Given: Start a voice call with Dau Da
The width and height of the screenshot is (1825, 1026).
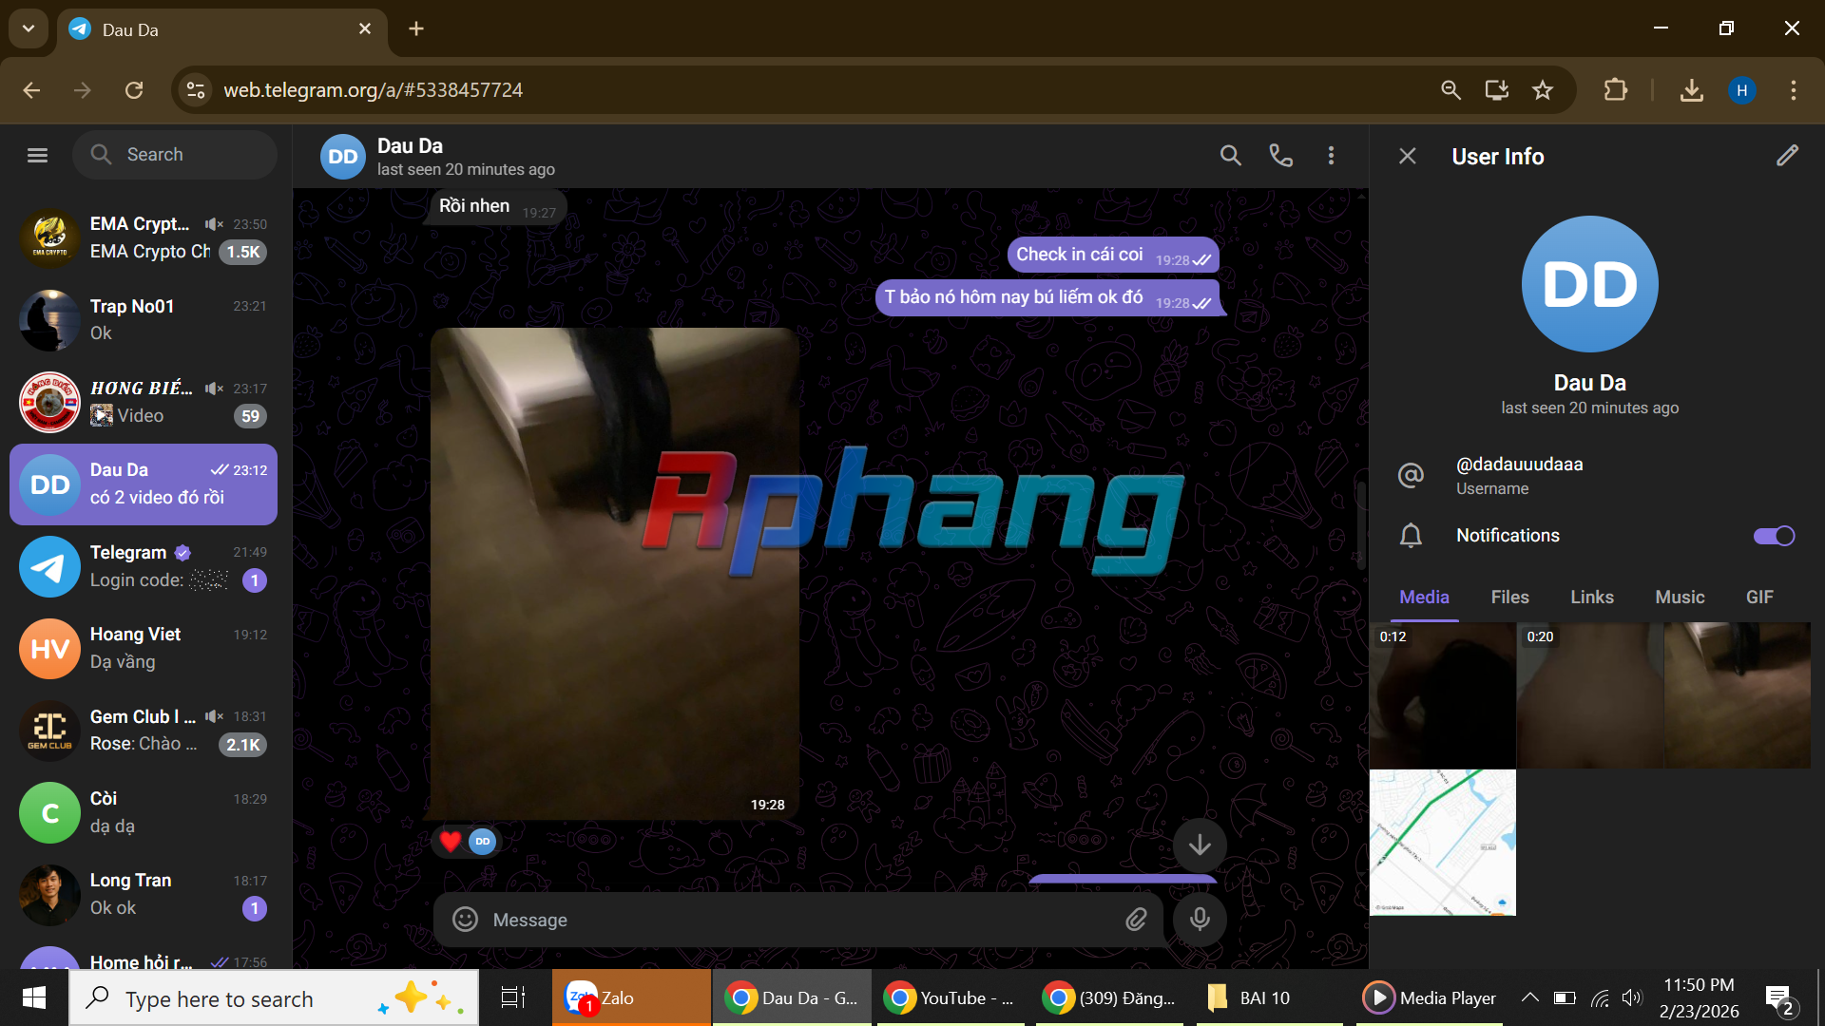Looking at the screenshot, I should [x=1280, y=156].
